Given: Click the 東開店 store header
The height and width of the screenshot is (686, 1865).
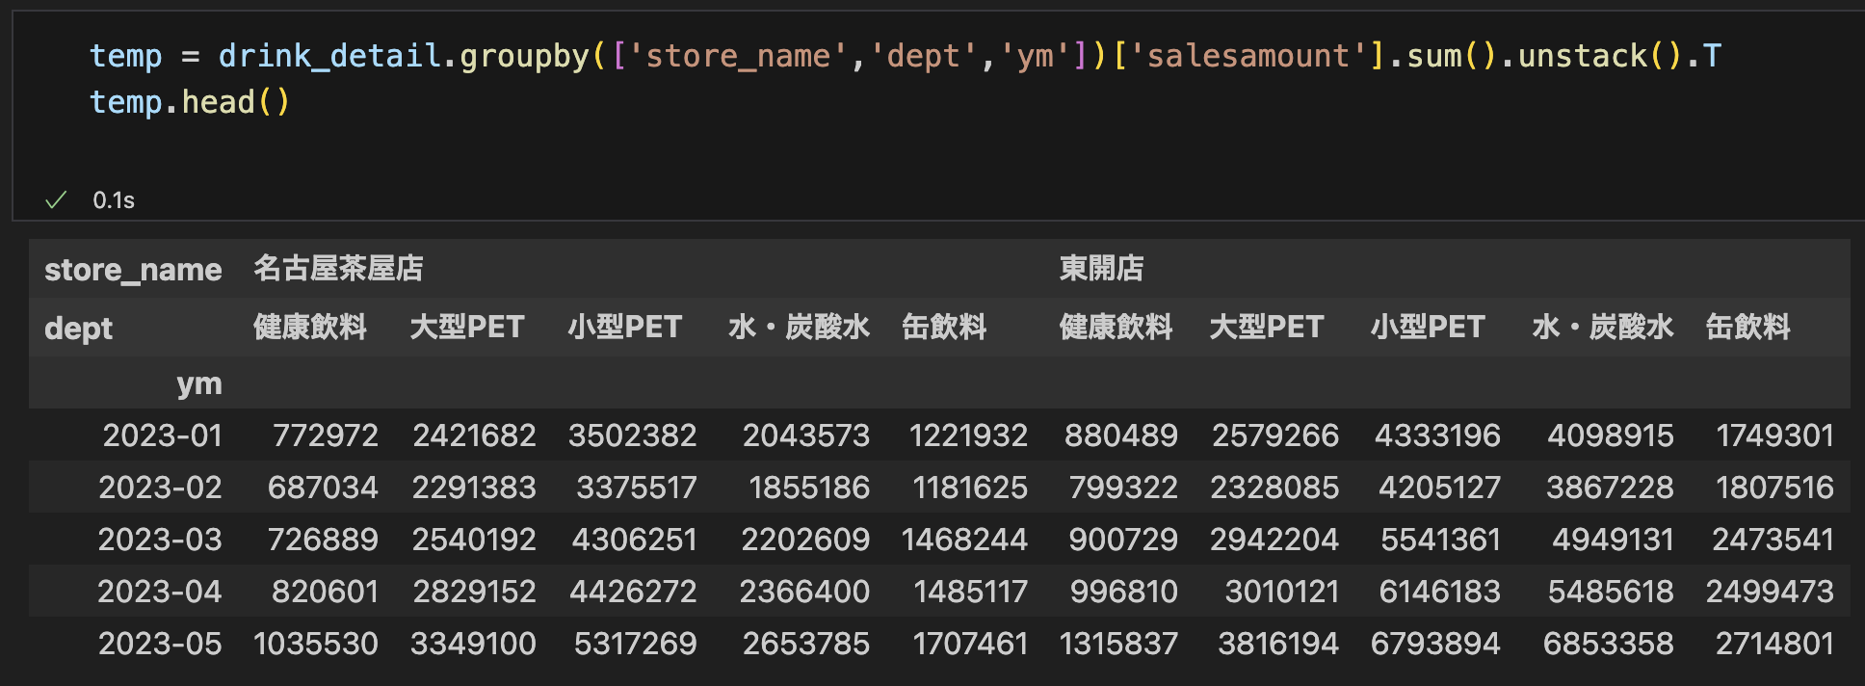Looking at the screenshot, I should [x=1102, y=269].
